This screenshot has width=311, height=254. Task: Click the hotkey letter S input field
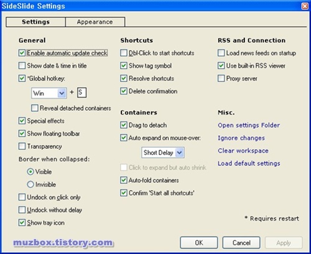81,93
